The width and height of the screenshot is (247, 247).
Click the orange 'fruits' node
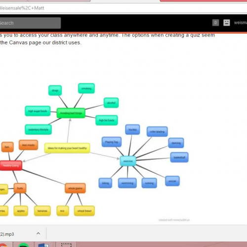tap(20, 188)
